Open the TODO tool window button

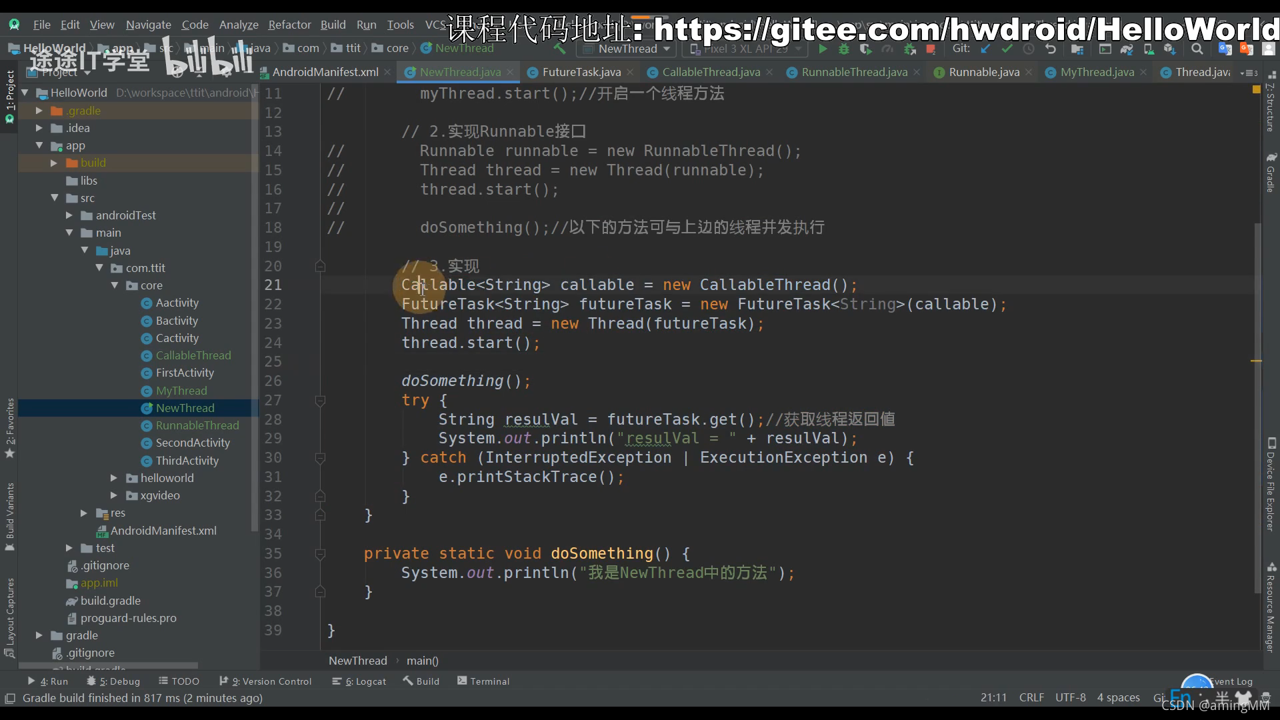179,681
